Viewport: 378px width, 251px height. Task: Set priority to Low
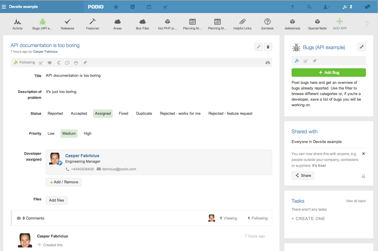(x=51, y=134)
